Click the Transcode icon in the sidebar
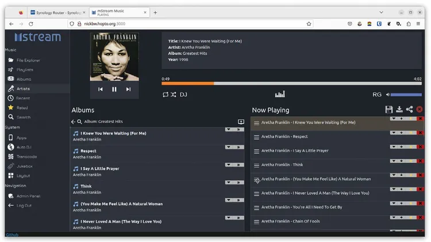431x242 pixels. pyautogui.click(x=11, y=156)
